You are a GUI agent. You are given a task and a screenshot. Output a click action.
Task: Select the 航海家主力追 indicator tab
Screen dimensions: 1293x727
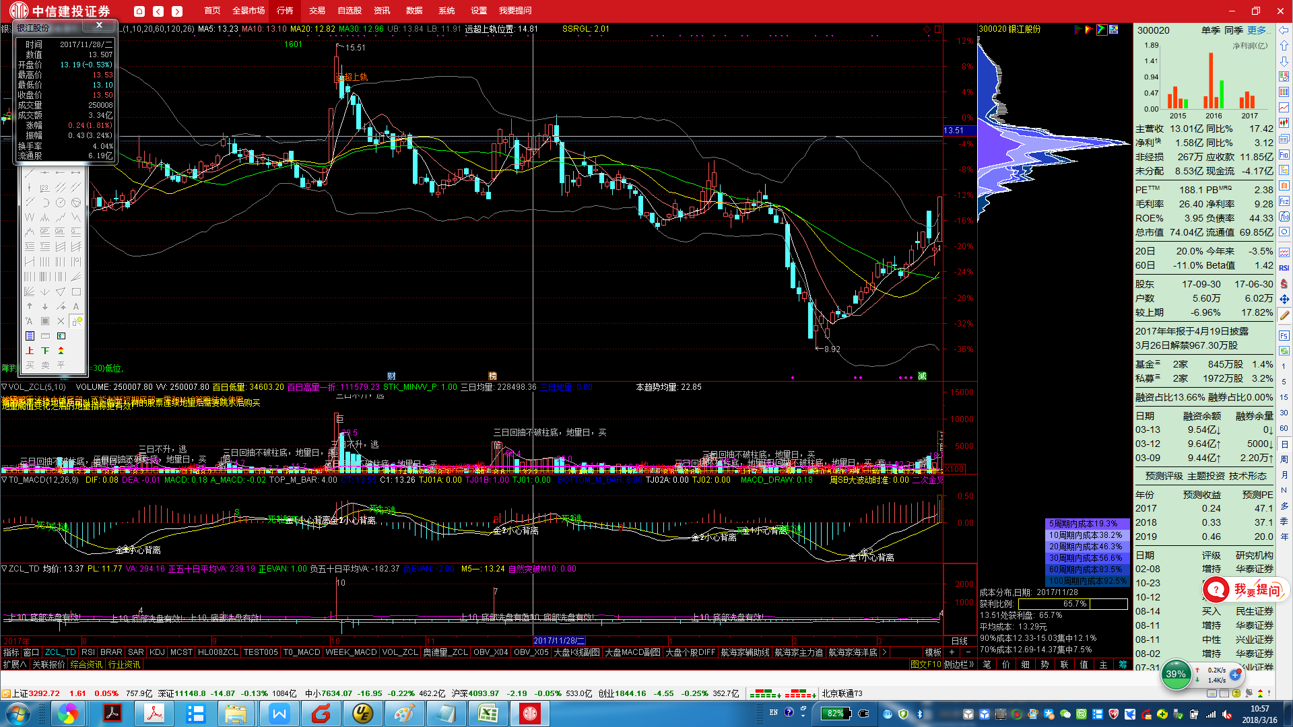799,652
